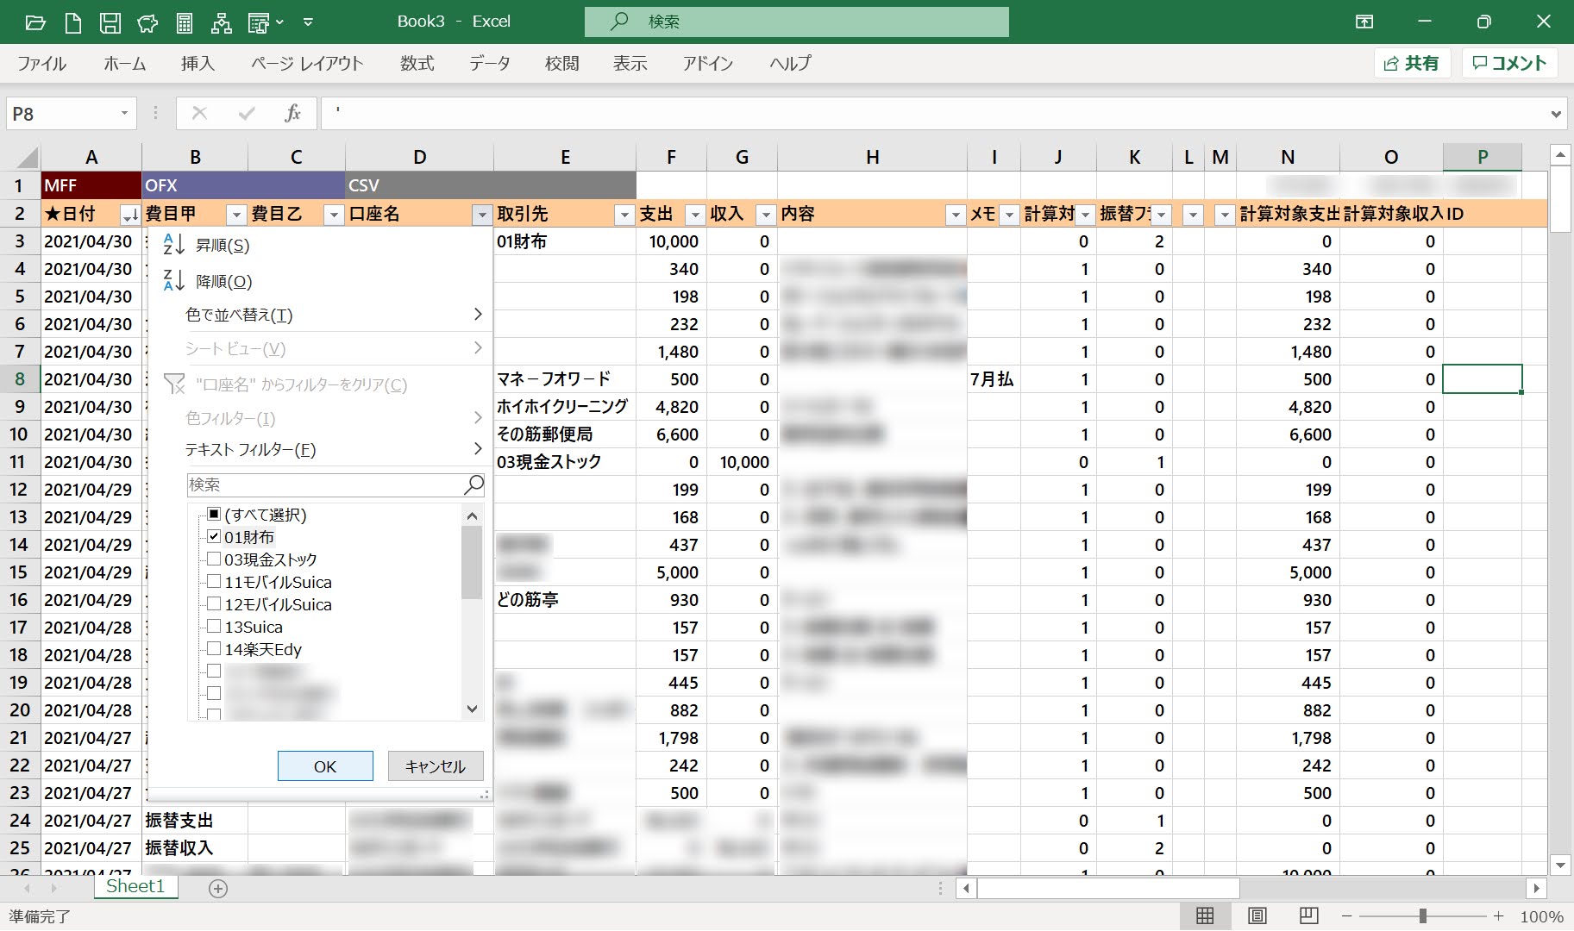Open Insert Function fx icon
This screenshot has height=931, width=1574.
point(292,113)
